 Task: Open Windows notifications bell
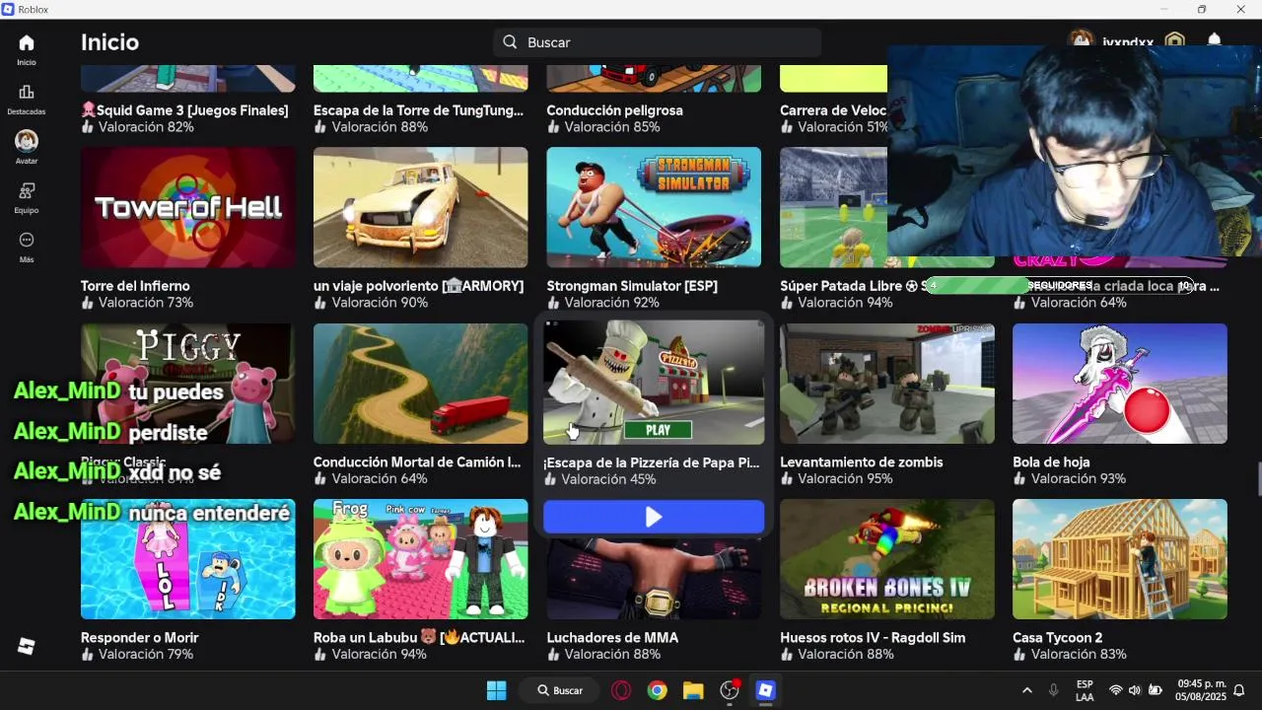coord(1239,690)
